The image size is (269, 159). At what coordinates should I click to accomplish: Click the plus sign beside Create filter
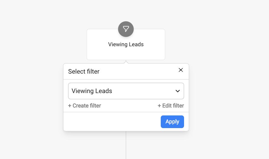click(x=70, y=106)
